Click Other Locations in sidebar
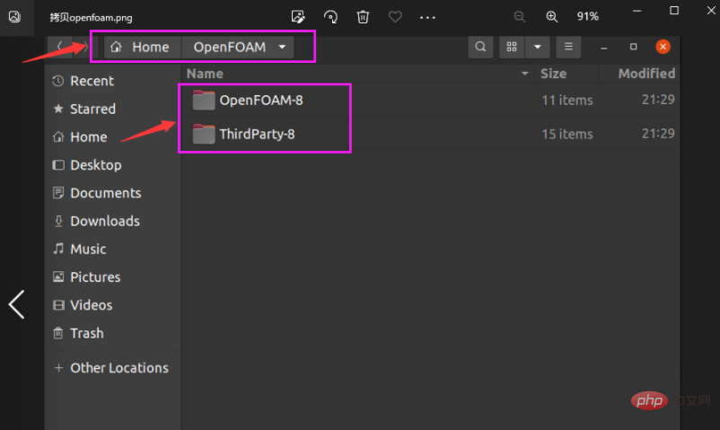 pos(113,368)
